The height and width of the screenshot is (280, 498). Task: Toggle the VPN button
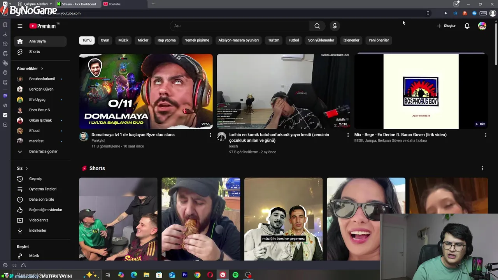pos(483,13)
